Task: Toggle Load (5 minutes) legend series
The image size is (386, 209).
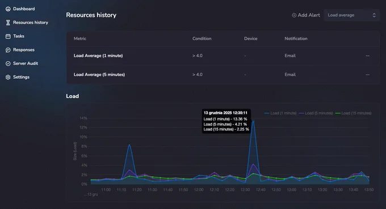Action: pyautogui.click(x=316, y=113)
